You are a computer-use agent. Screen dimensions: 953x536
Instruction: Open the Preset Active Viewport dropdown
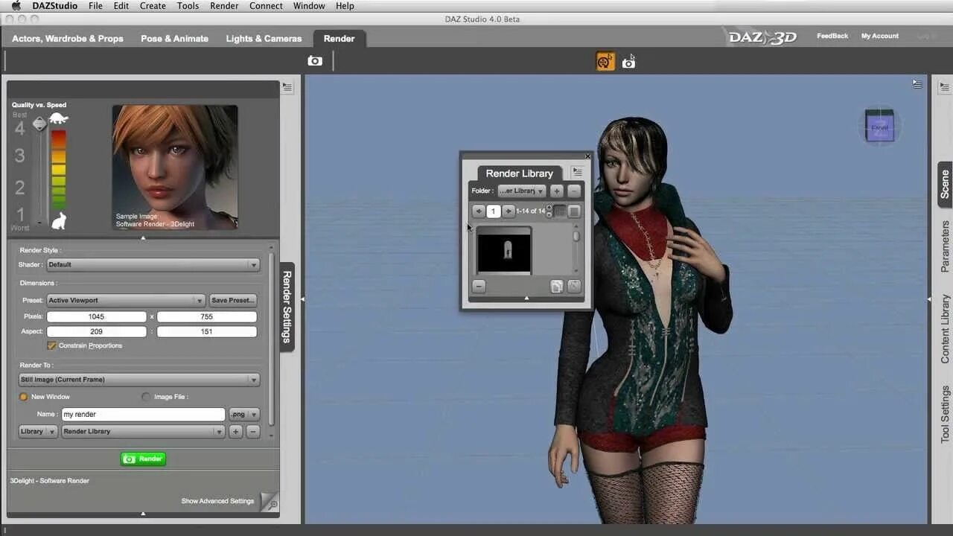click(x=126, y=300)
